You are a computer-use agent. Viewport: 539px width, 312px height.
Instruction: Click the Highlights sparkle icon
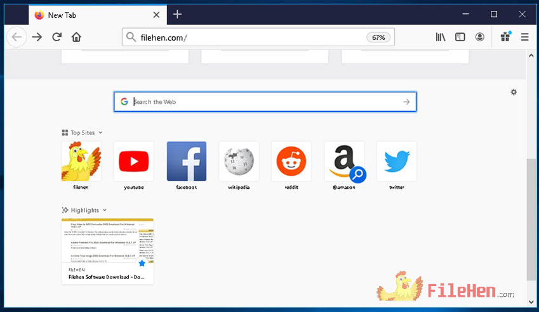pos(65,210)
